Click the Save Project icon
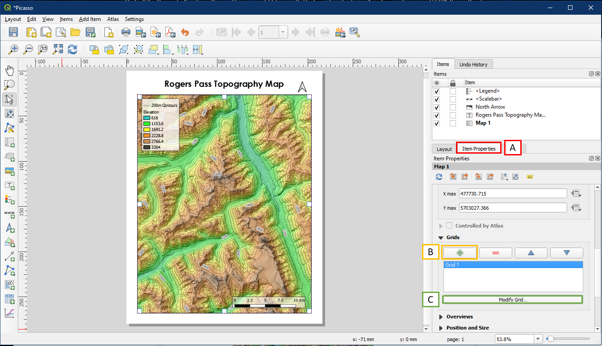Image resolution: width=602 pixels, height=346 pixels. click(13, 32)
